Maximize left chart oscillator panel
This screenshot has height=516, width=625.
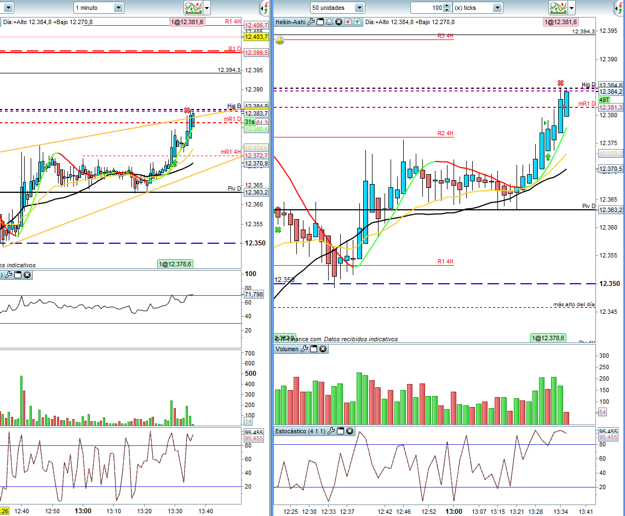tap(18, 275)
